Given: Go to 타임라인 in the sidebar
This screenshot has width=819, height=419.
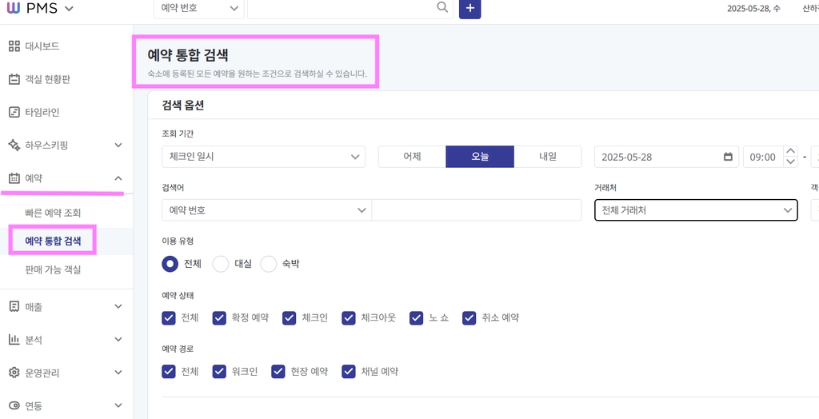Looking at the screenshot, I should 42,112.
